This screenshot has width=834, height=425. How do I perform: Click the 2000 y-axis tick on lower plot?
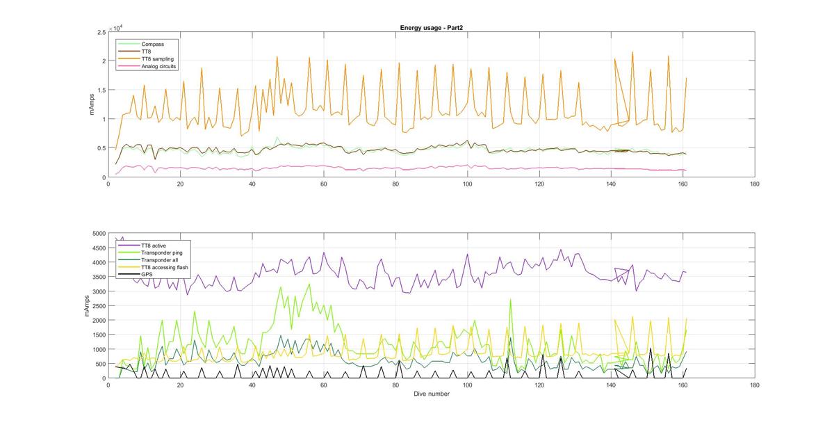click(98, 321)
